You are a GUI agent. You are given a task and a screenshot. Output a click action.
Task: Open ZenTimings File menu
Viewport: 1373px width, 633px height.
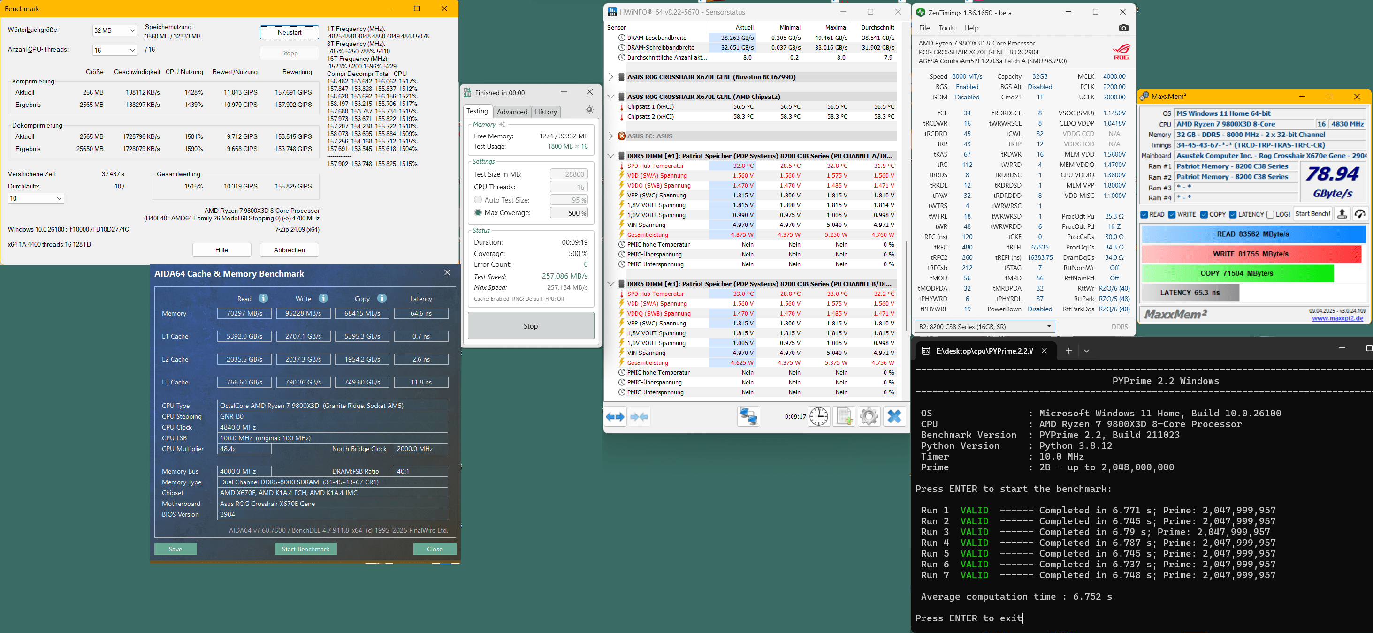[924, 28]
